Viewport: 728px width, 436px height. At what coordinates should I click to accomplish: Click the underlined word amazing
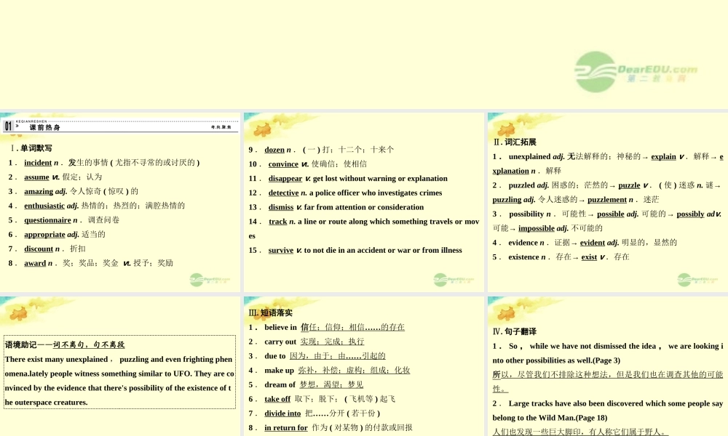click(39, 191)
